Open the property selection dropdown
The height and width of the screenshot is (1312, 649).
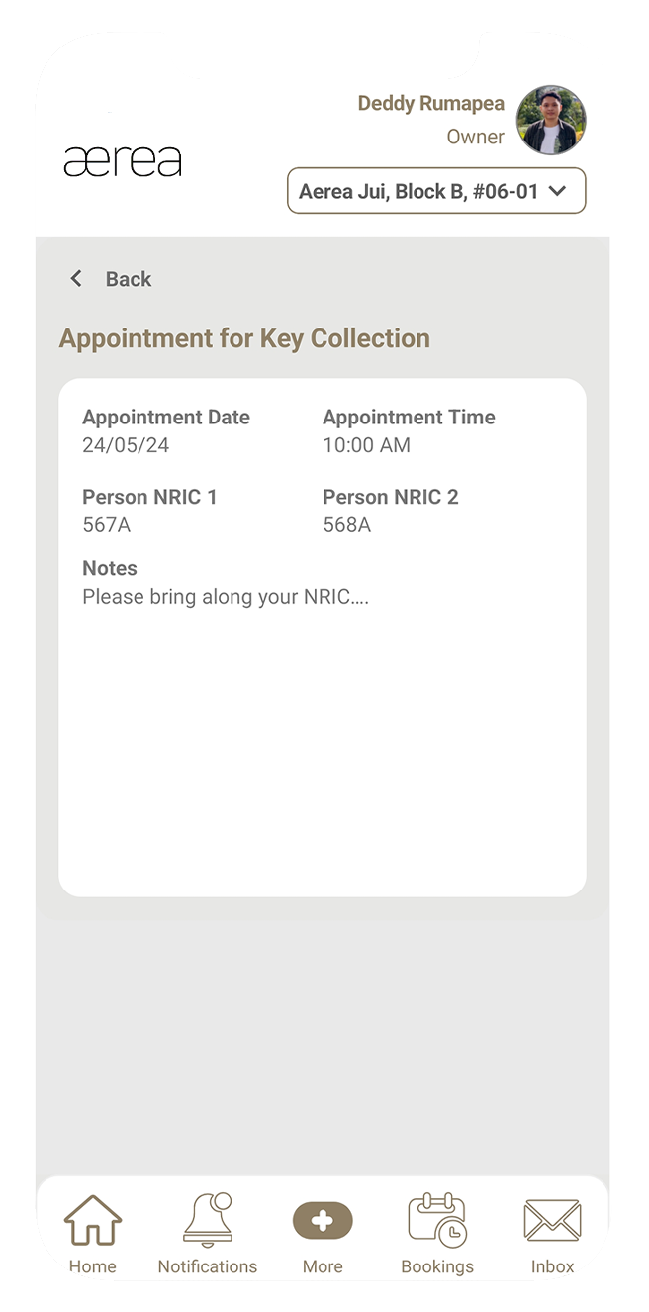[435, 190]
